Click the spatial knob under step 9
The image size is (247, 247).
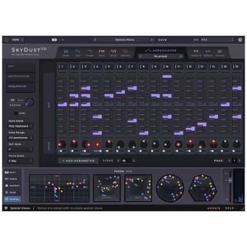(x=155, y=144)
